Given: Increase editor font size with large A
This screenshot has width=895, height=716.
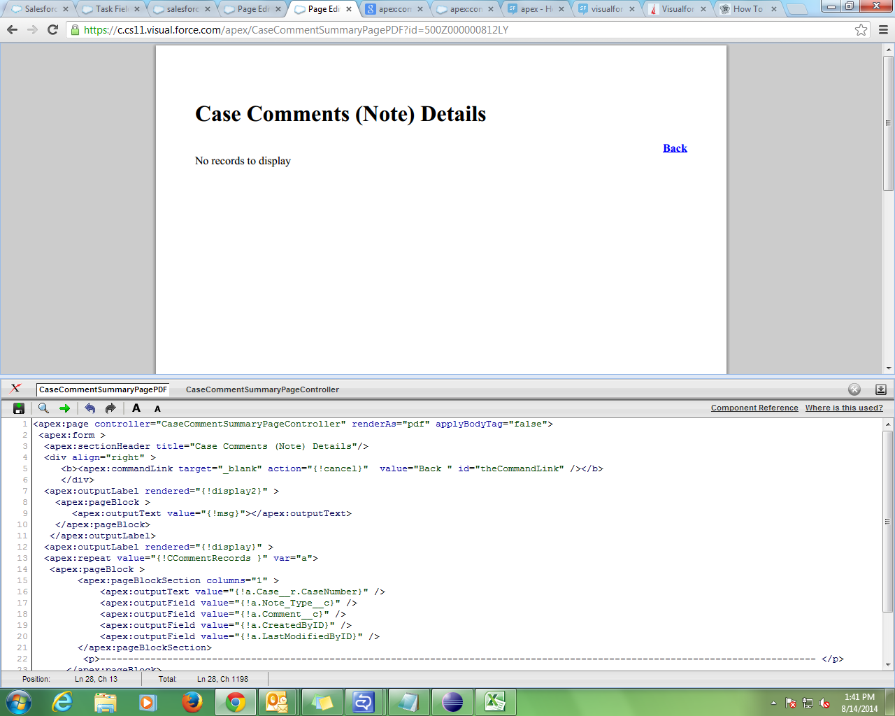Looking at the screenshot, I should pyautogui.click(x=136, y=408).
